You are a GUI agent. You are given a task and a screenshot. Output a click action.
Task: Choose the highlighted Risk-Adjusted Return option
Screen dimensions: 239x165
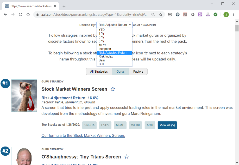(x=115, y=53)
